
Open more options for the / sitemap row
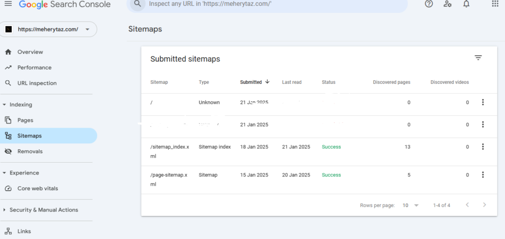[483, 102]
